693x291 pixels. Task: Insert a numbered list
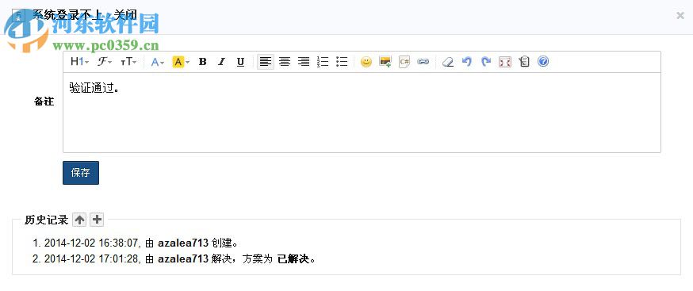(x=323, y=62)
